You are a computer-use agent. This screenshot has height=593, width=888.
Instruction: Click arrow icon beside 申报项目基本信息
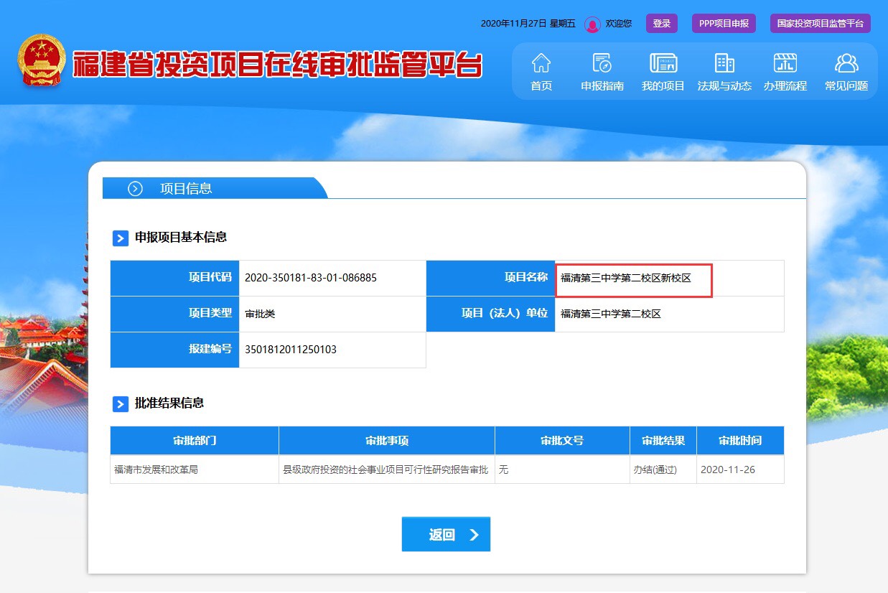[121, 238]
